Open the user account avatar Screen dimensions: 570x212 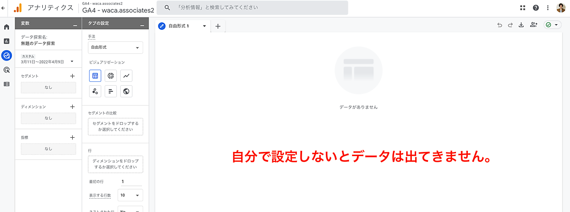561,8
